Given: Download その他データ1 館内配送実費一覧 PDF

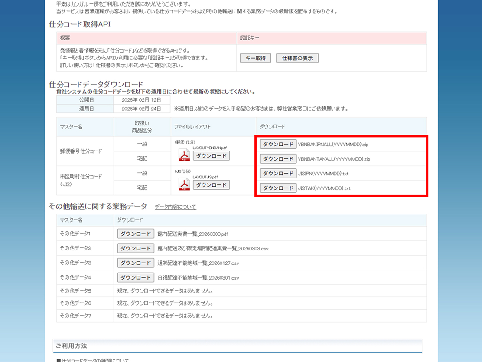Looking at the screenshot, I should tap(136, 234).
